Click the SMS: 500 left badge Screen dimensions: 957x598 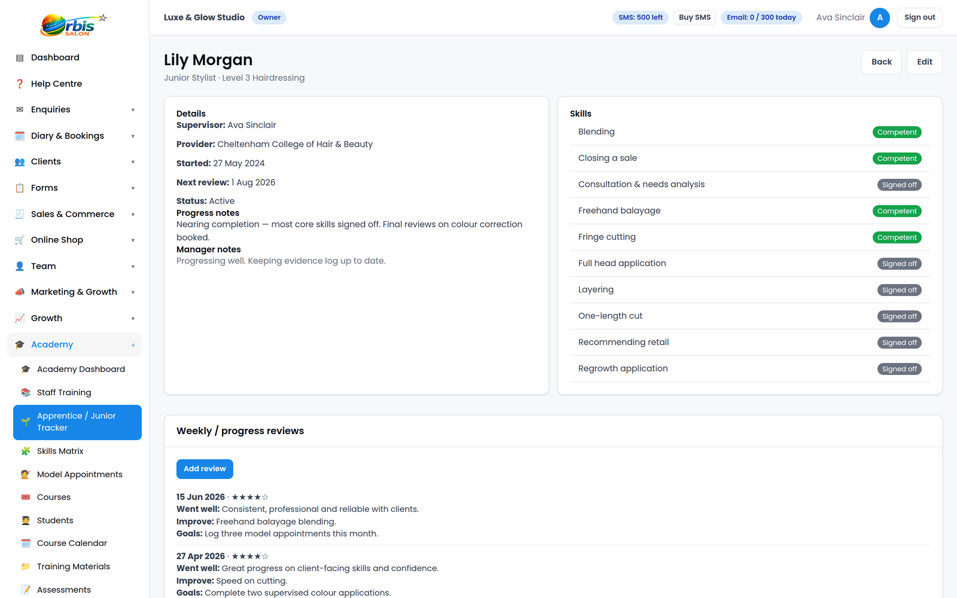tap(641, 17)
